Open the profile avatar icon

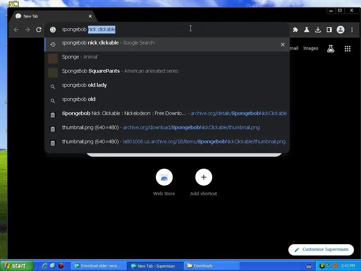point(340,30)
